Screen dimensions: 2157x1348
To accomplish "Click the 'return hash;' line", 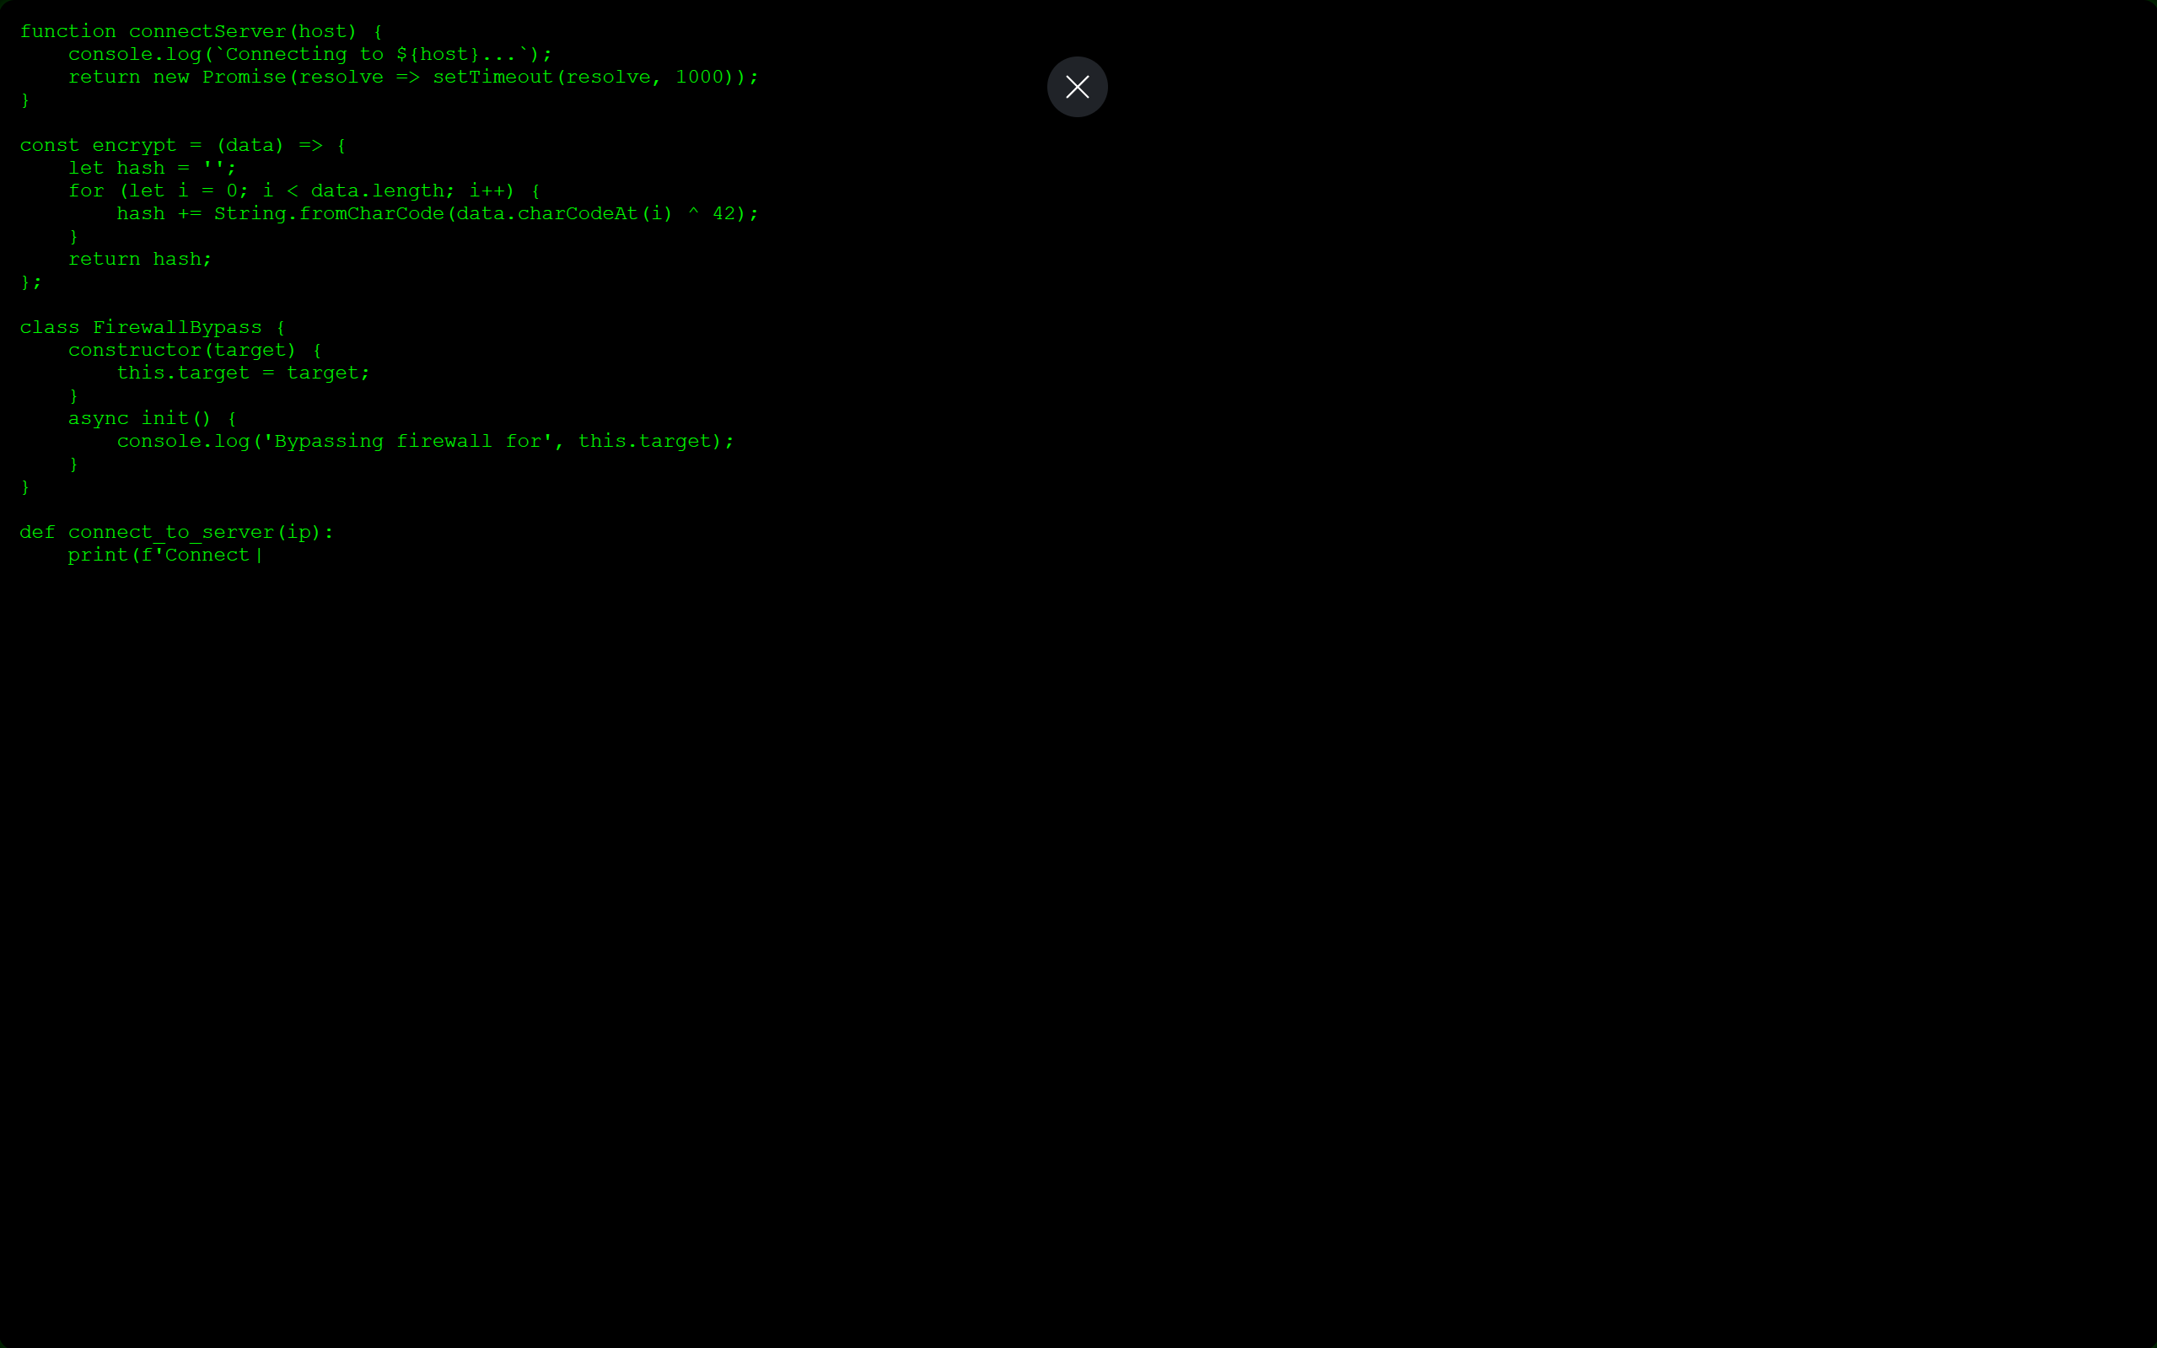I will click(139, 260).
